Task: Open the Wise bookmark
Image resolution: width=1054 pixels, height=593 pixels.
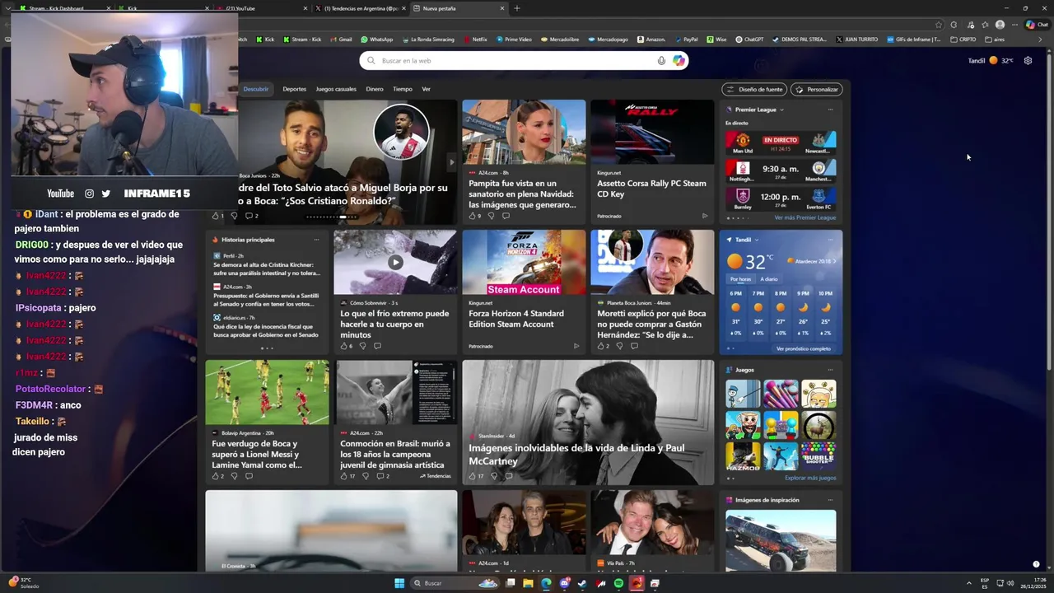Action: tap(716, 40)
